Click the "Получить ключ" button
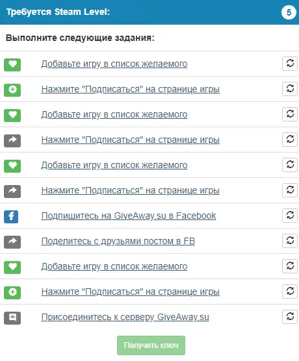 (x=151, y=345)
